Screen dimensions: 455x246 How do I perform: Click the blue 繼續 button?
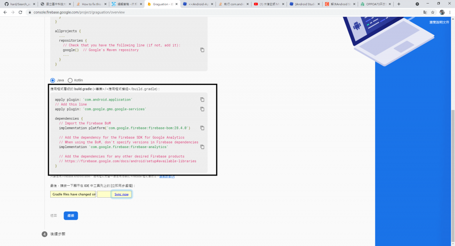(x=71, y=215)
